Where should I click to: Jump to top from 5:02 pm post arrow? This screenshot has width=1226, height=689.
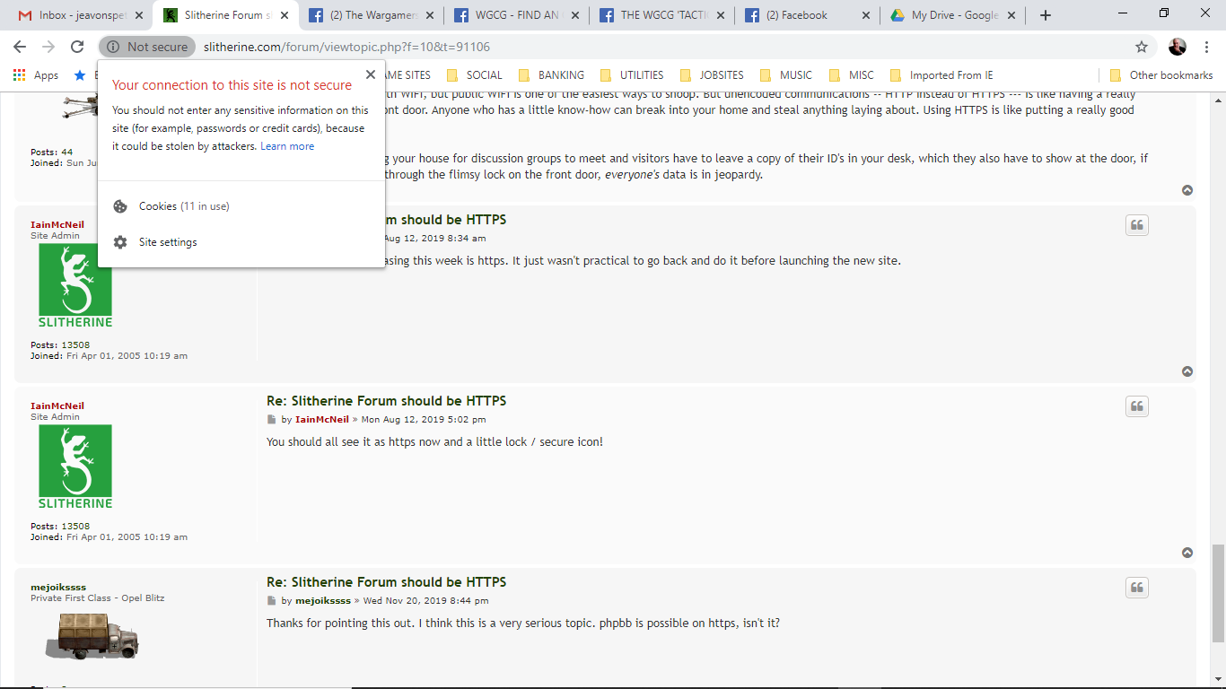tap(1187, 553)
